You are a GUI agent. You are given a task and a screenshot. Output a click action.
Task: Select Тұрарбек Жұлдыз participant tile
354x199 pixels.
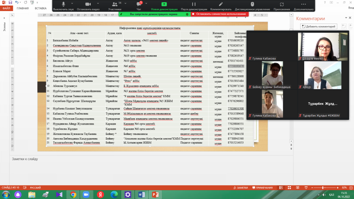tap(323, 104)
